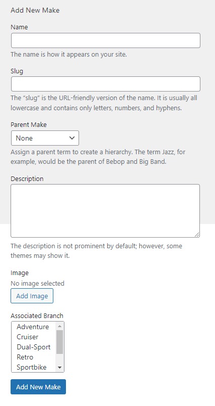The image size is (215, 406).
Task: Click the Name field label
Action: click(x=19, y=27)
